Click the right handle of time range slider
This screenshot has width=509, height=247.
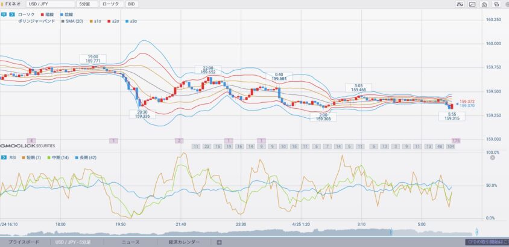[x=477, y=231]
